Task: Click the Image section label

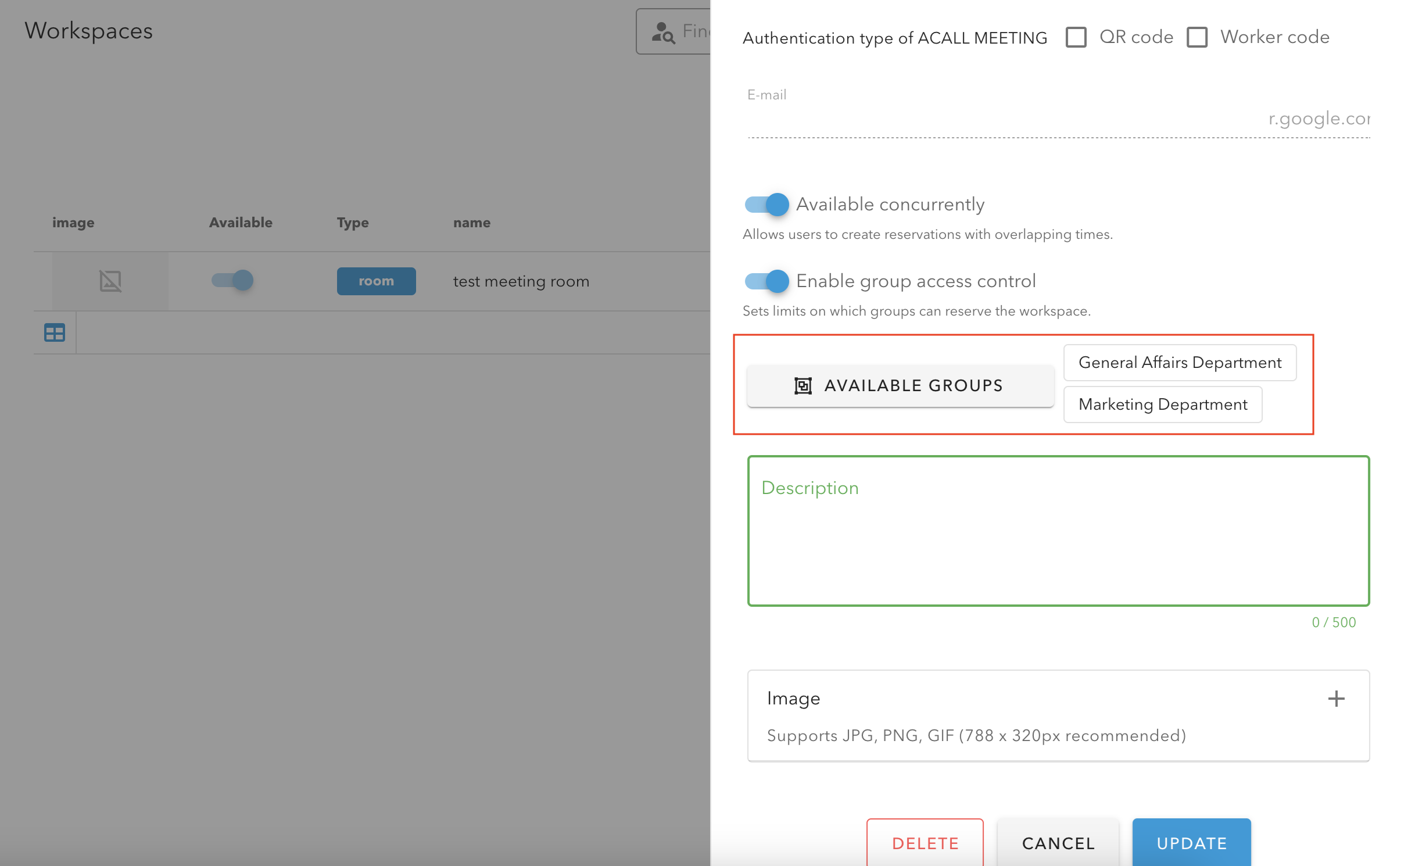Action: 793,698
